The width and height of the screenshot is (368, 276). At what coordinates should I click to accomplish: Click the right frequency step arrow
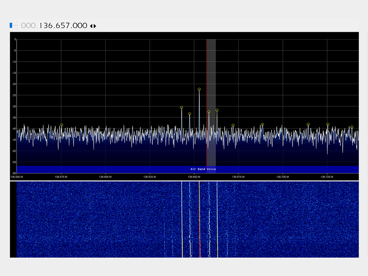[x=95, y=26]
